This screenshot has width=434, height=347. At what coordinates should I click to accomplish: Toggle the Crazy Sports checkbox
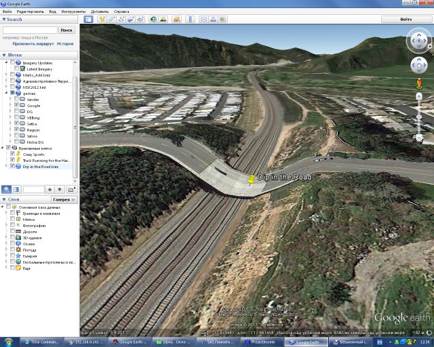(x=12, y=154)
